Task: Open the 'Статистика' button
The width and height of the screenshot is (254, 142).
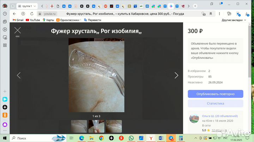Action: pos(216,103)
